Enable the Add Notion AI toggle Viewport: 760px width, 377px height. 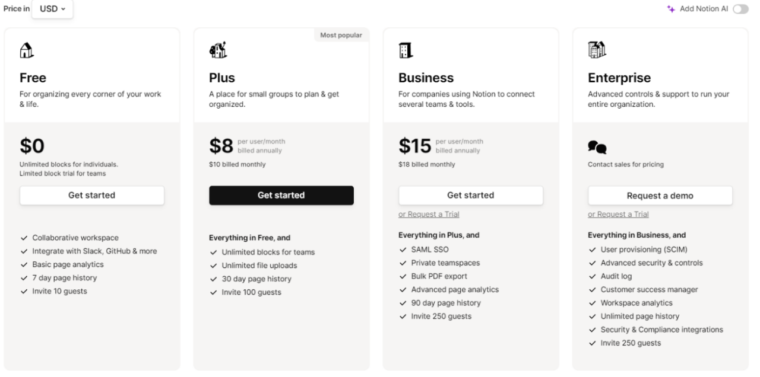740,9
